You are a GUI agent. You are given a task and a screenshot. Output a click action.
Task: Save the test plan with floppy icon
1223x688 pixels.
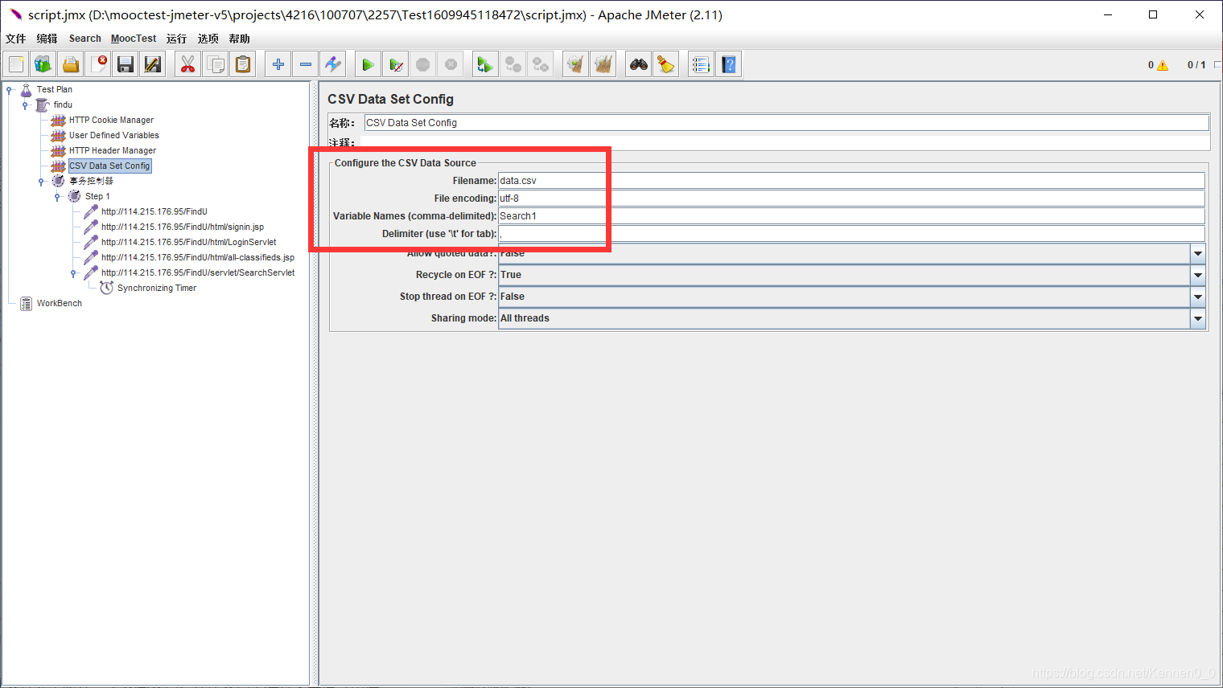point(126,64)
